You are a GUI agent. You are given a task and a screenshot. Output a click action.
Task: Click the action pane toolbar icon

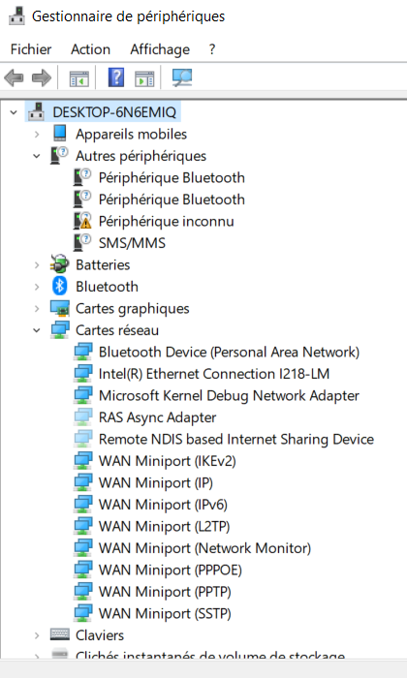(144, 78)
